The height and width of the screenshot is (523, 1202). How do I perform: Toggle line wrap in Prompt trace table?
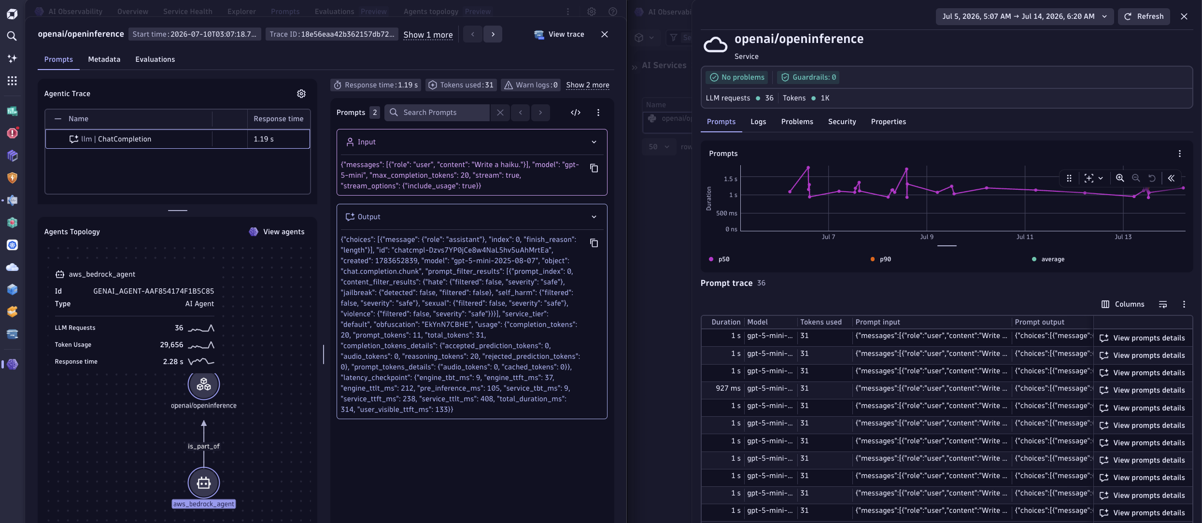tap(1163, 304)
